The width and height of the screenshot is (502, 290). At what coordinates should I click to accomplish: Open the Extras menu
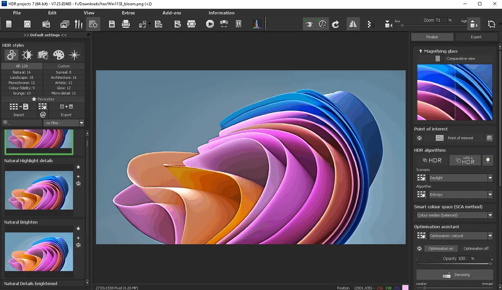coord(128,13)
